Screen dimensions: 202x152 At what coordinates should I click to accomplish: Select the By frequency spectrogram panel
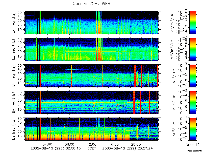[92, 103]
